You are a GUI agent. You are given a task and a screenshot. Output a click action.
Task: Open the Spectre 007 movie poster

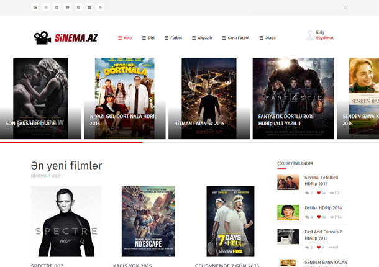pos(66,221)
